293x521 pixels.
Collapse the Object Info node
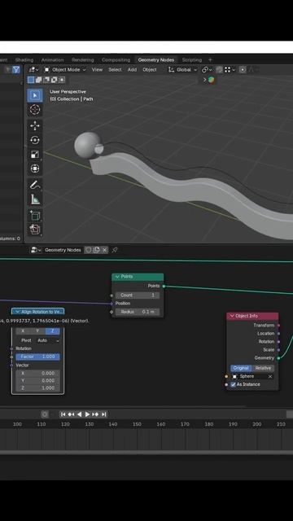(x=232, y=316)
